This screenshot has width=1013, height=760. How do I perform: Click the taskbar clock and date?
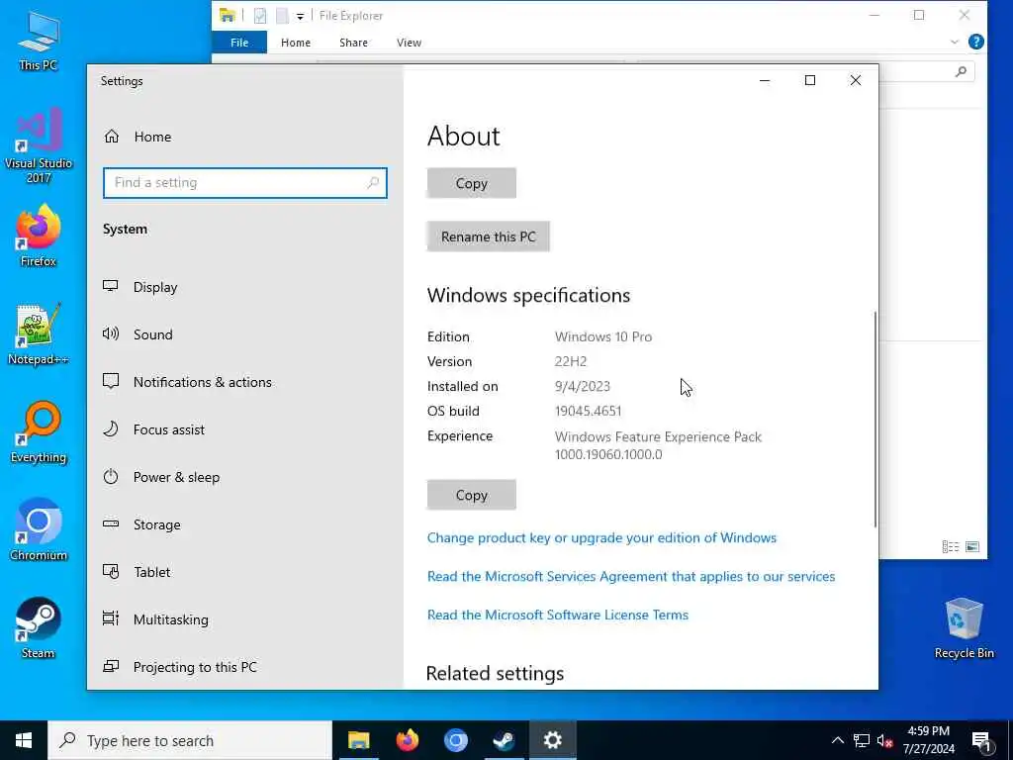tap(928, 740)
